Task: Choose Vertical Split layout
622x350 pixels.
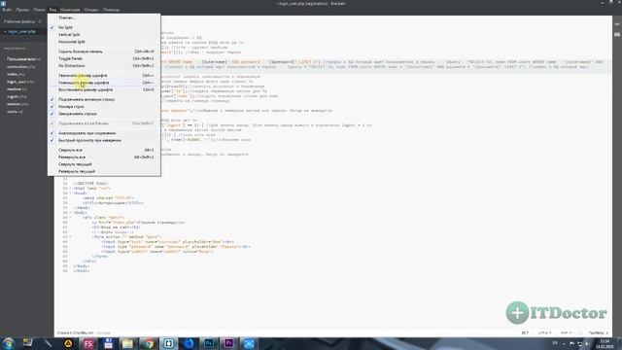Action: click(104, 35)
